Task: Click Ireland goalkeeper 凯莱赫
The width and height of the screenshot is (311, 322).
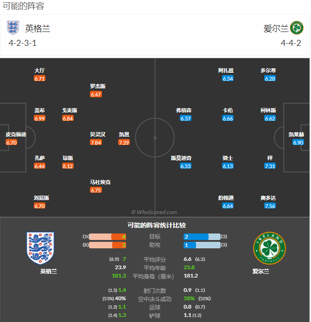Action: [x=297, y=135]
